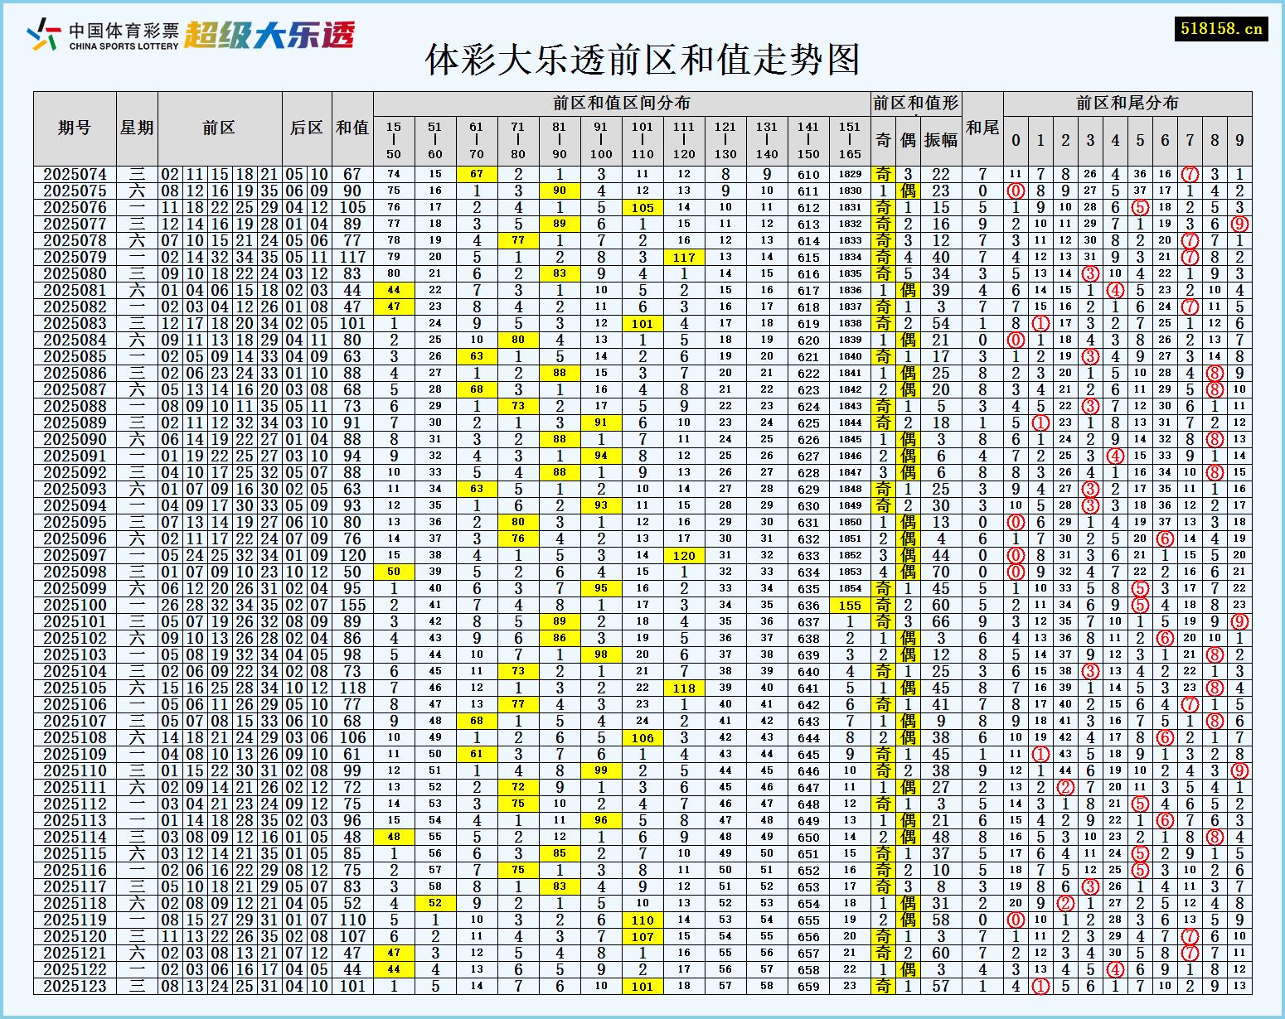Select the 奇 cell in row 2025123
Image resolution: width=1285 pixels, height=1019 pixels.
point(885,986)
